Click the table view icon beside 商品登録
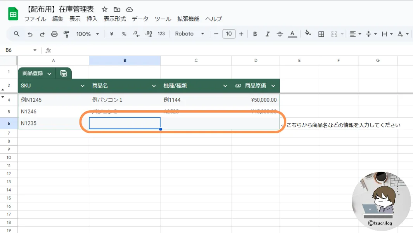 pos(64,73)
